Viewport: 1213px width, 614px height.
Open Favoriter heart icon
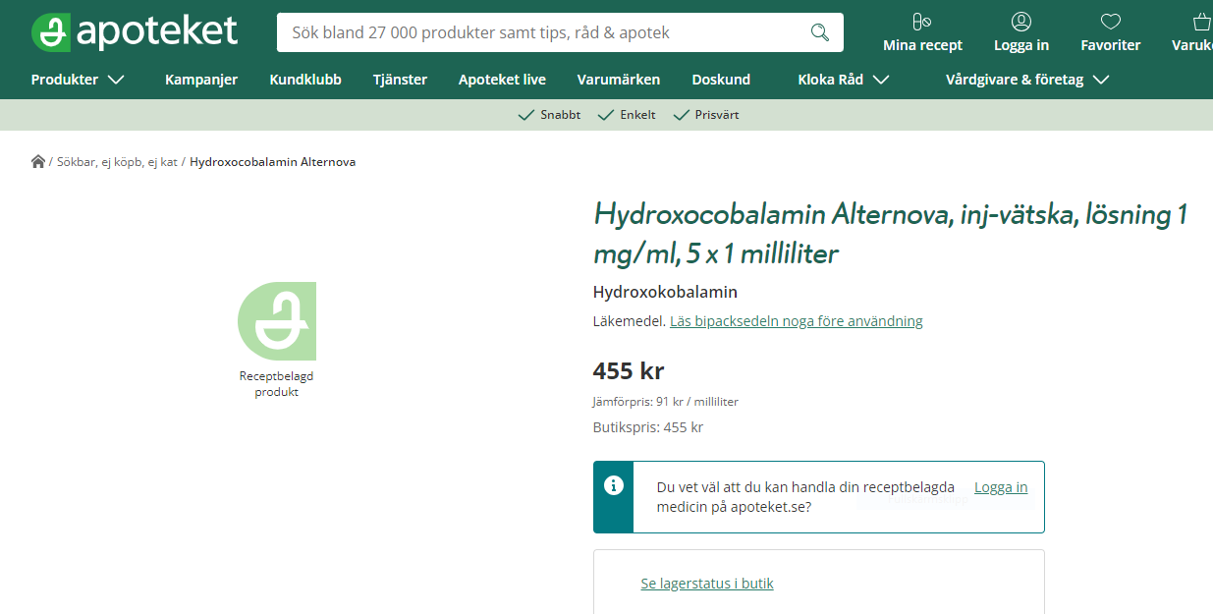point(1111,21)
